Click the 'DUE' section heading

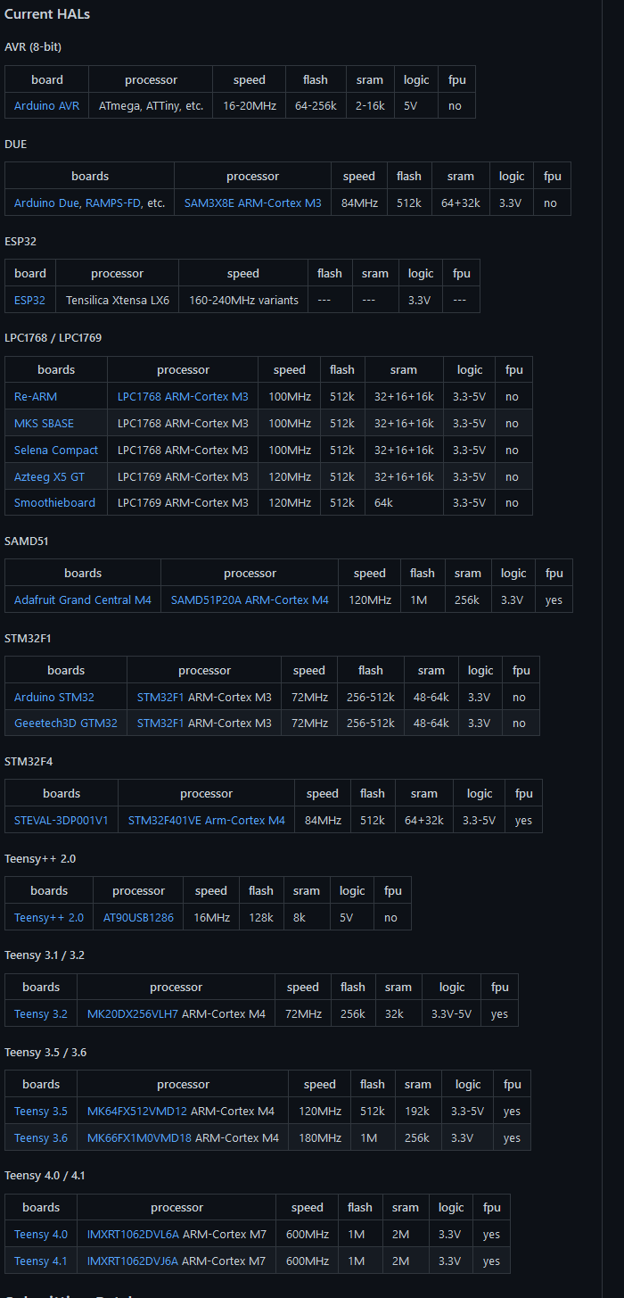click(x=15, y=144)
